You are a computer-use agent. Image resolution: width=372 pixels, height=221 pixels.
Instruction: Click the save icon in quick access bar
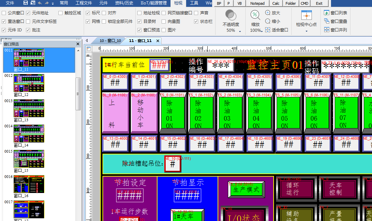tap(26, 3)
